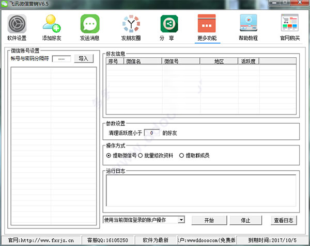This screenshot has width=310, height=246.
Task: Click the WeChat app icon in title bar
Action: pyautogui.click(x=4, y=4)
